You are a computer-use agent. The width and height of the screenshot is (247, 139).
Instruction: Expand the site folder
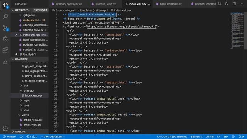point(25,86)
